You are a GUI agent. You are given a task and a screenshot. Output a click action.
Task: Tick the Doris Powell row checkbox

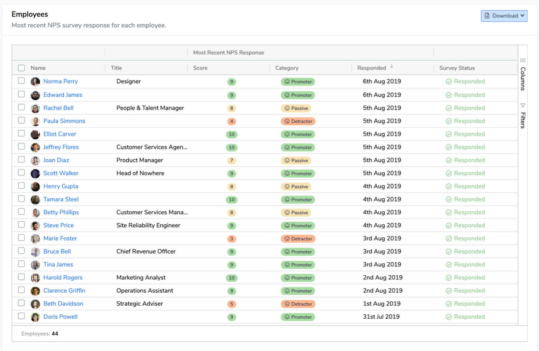pyautogui.click(x=21, y=316)
